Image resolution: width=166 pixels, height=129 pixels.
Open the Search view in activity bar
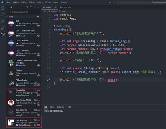(x=2, y=15)
